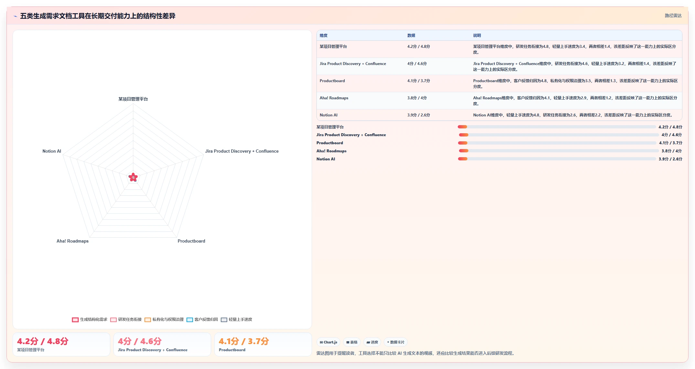Select the 某项目管理平台 cell in the table
Image resolution: width=695 pixels, height=369 pixels.
[333, 47]
